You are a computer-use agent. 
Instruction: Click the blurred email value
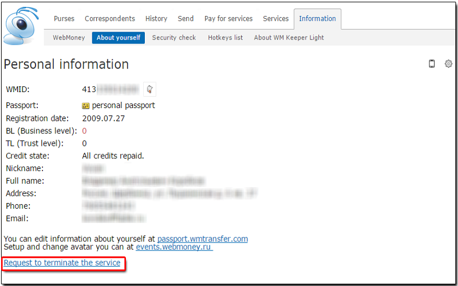[114, 219]
